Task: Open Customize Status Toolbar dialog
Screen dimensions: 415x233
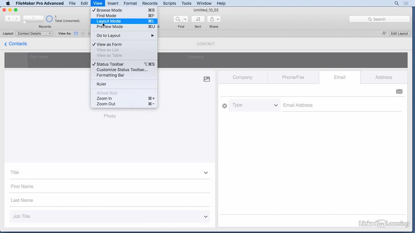Action: coord(124,70)
